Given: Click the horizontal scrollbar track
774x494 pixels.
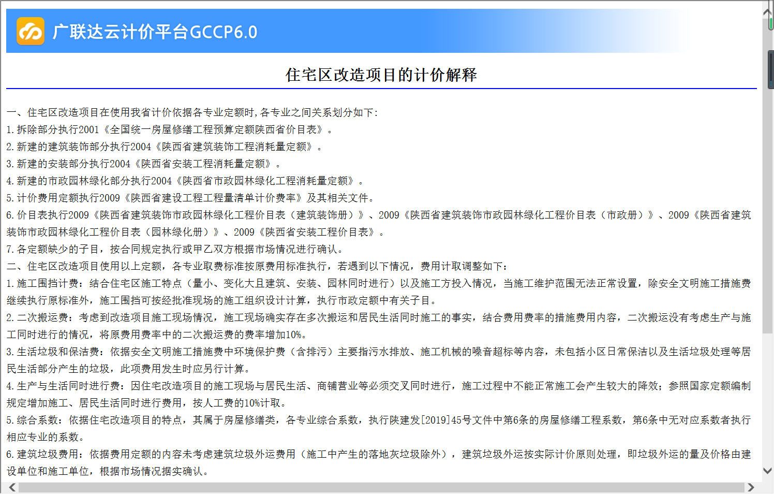Looking at the screenshot, I should click(381, 488).
